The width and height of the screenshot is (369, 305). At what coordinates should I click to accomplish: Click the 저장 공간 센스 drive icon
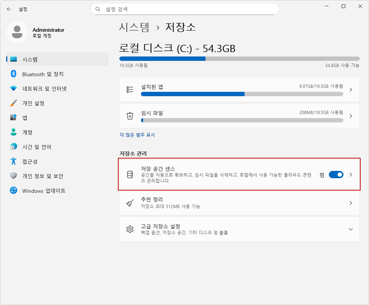pyautogui.click(x=130, y=175)
